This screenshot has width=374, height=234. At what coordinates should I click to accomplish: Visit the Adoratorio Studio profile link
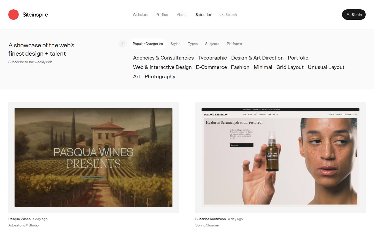23,225
